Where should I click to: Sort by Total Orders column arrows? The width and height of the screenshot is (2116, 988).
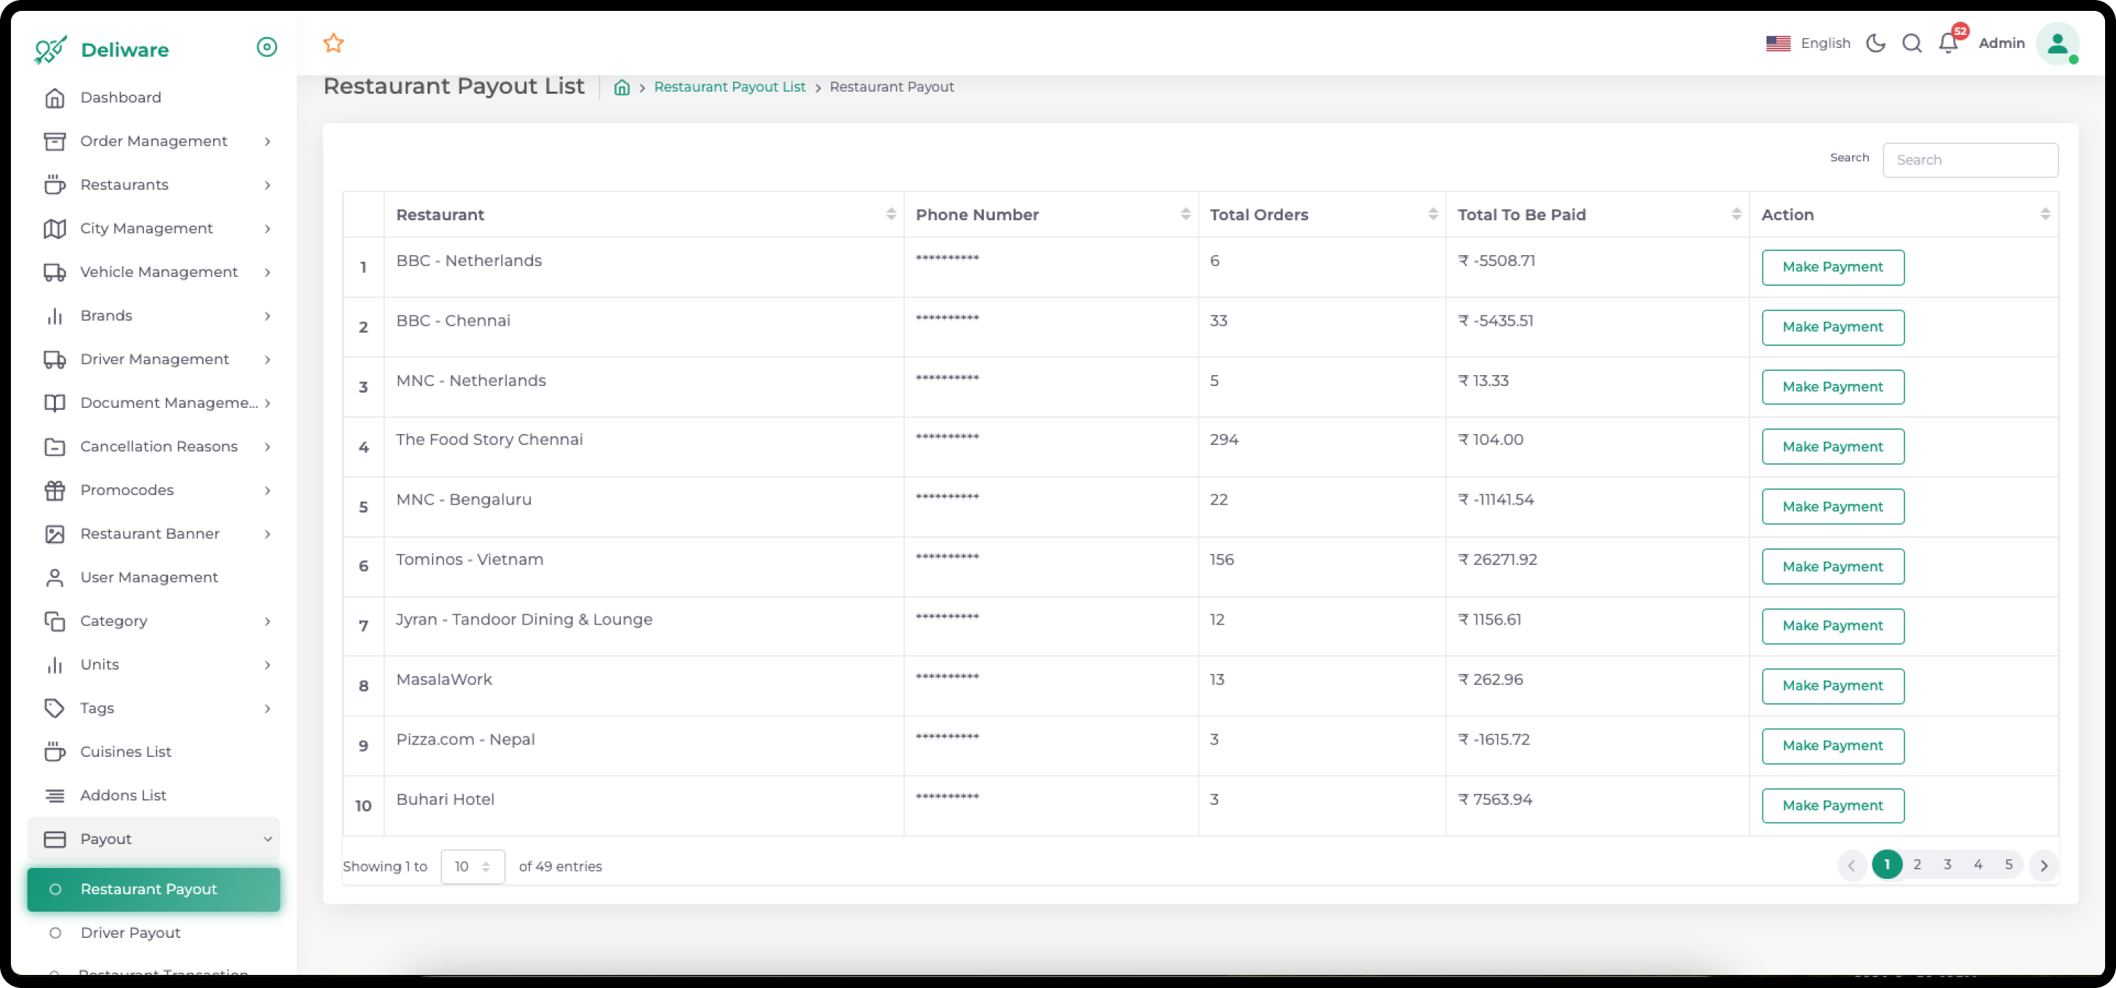[1432, 214]
